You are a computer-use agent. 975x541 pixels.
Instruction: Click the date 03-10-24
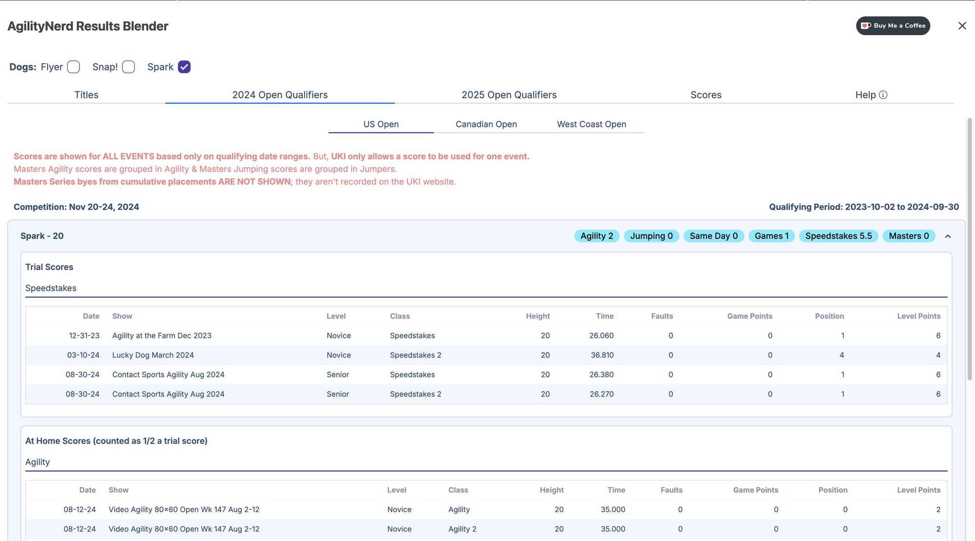[x=83, y=355]
